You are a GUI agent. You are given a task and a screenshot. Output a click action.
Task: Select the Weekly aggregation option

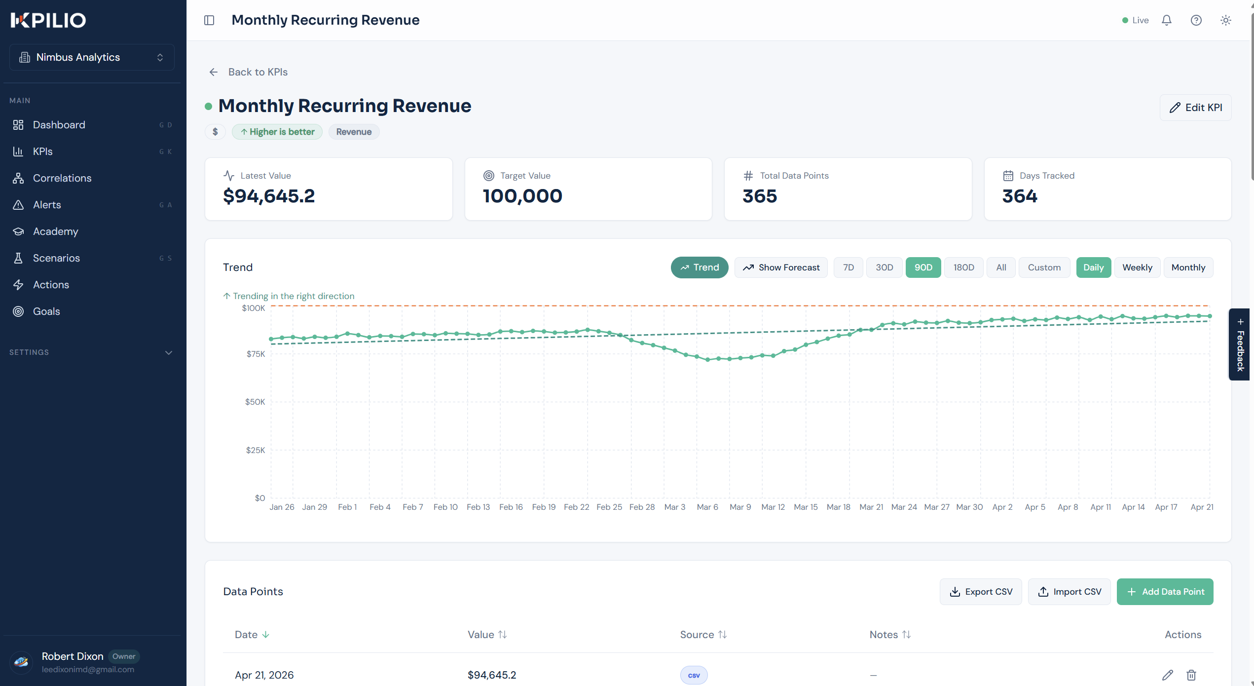coord(1137,267)
